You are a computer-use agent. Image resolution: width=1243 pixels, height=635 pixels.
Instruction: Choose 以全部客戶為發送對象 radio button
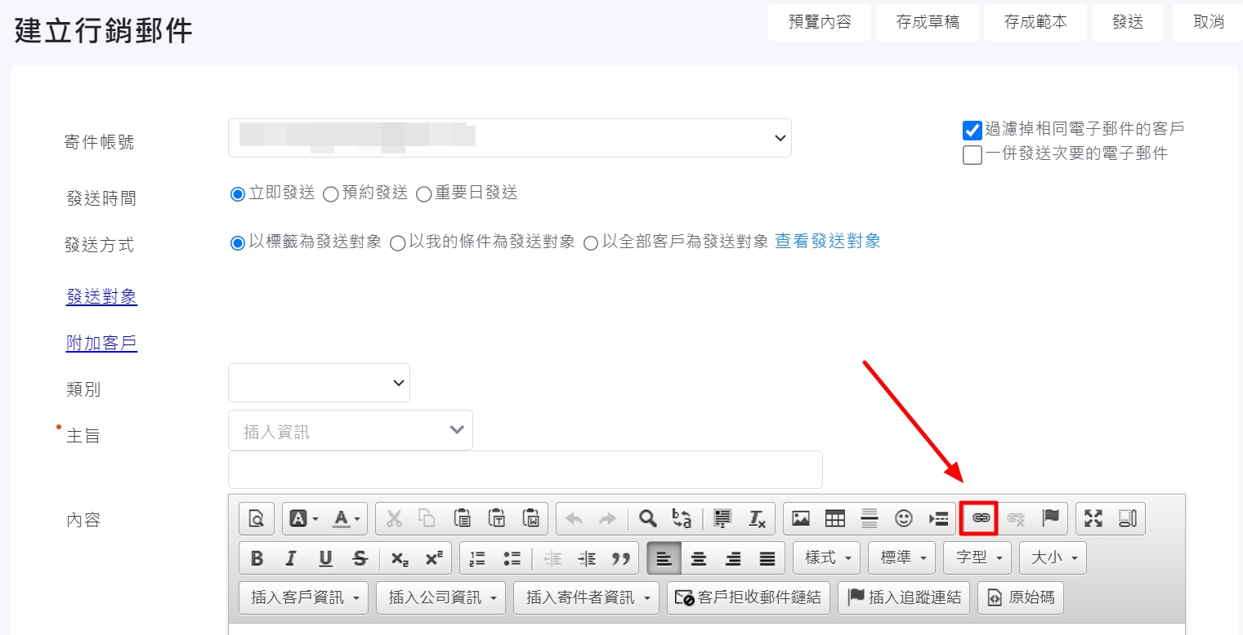591,243
